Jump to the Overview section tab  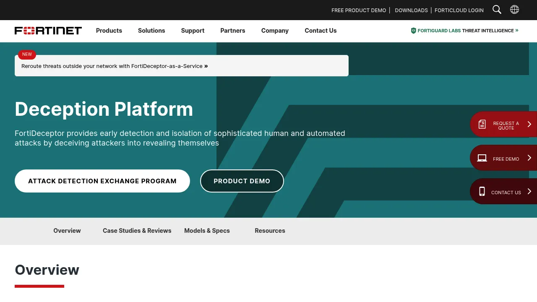click(x=67, y=231)
